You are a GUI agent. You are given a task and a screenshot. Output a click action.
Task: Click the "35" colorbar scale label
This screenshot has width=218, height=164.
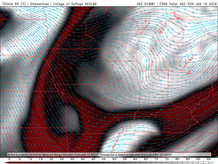(x=83, y=159)
